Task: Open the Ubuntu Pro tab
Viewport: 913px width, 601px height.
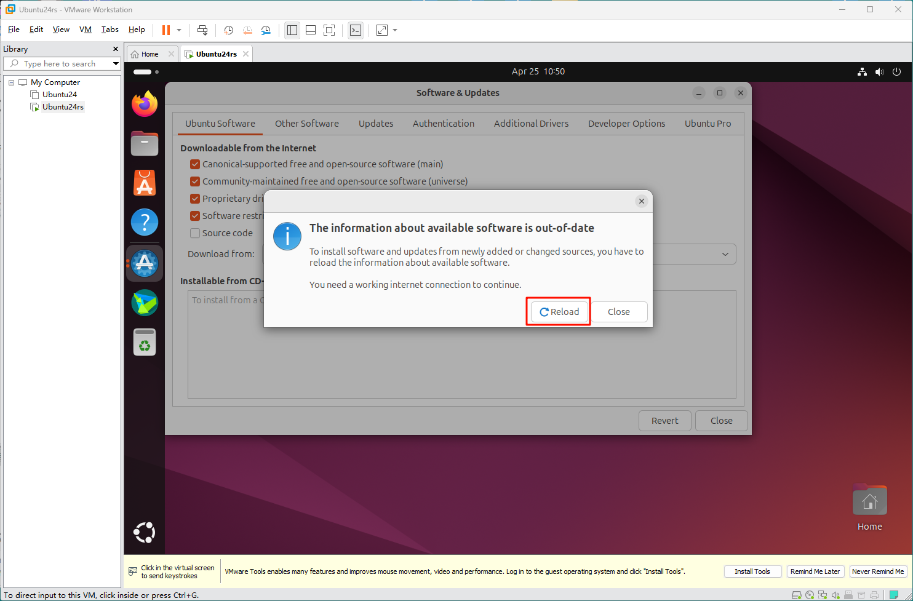Action: tap(708, 124)
